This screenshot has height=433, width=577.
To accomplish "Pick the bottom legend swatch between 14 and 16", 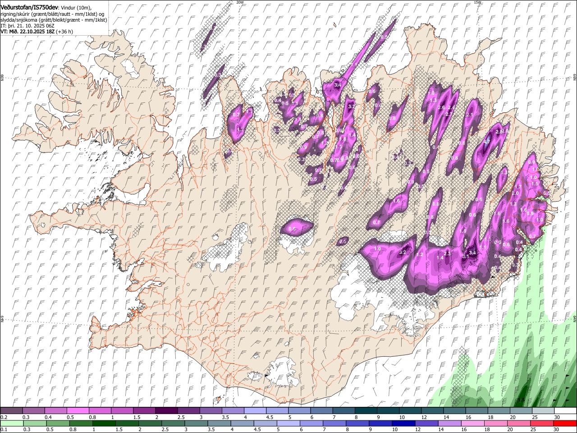I will [449, 423].
